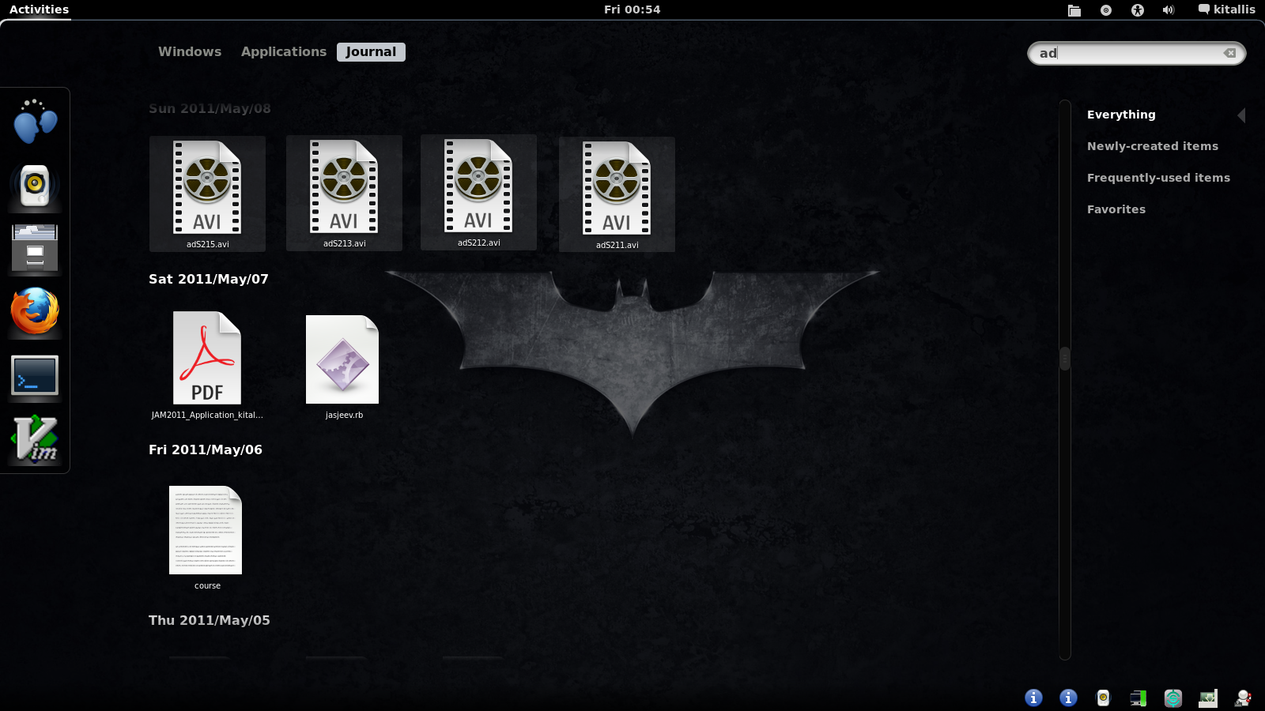Open the volume control in the top panel

tap(1169, 10)
